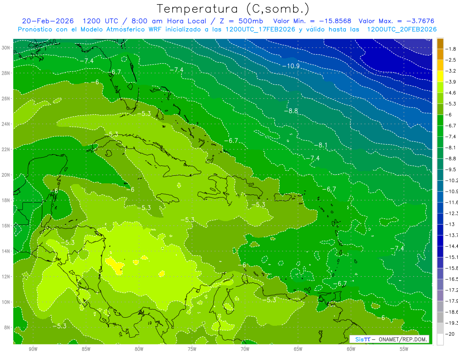Screen dimensions: 458x354
Task: Click the '-16.5' value in the color legend
Action: point(452,279)
